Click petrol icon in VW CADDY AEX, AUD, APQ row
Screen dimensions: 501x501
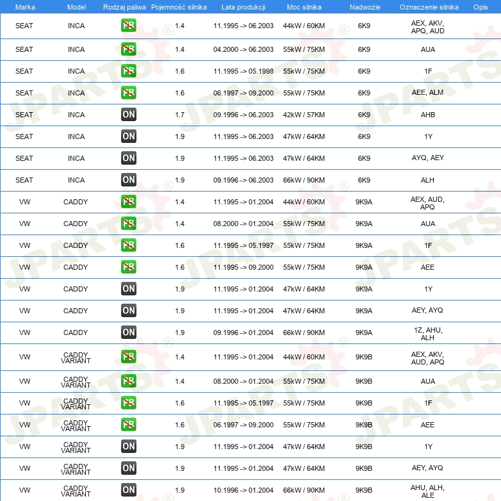(128, 202)
